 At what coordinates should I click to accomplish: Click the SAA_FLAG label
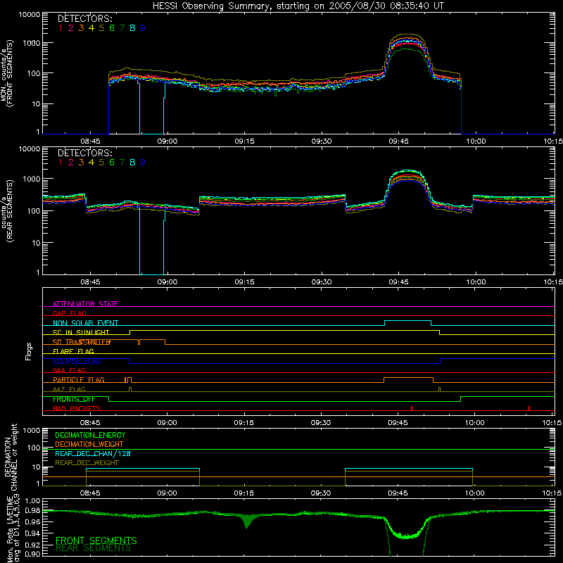click(69, 370)
